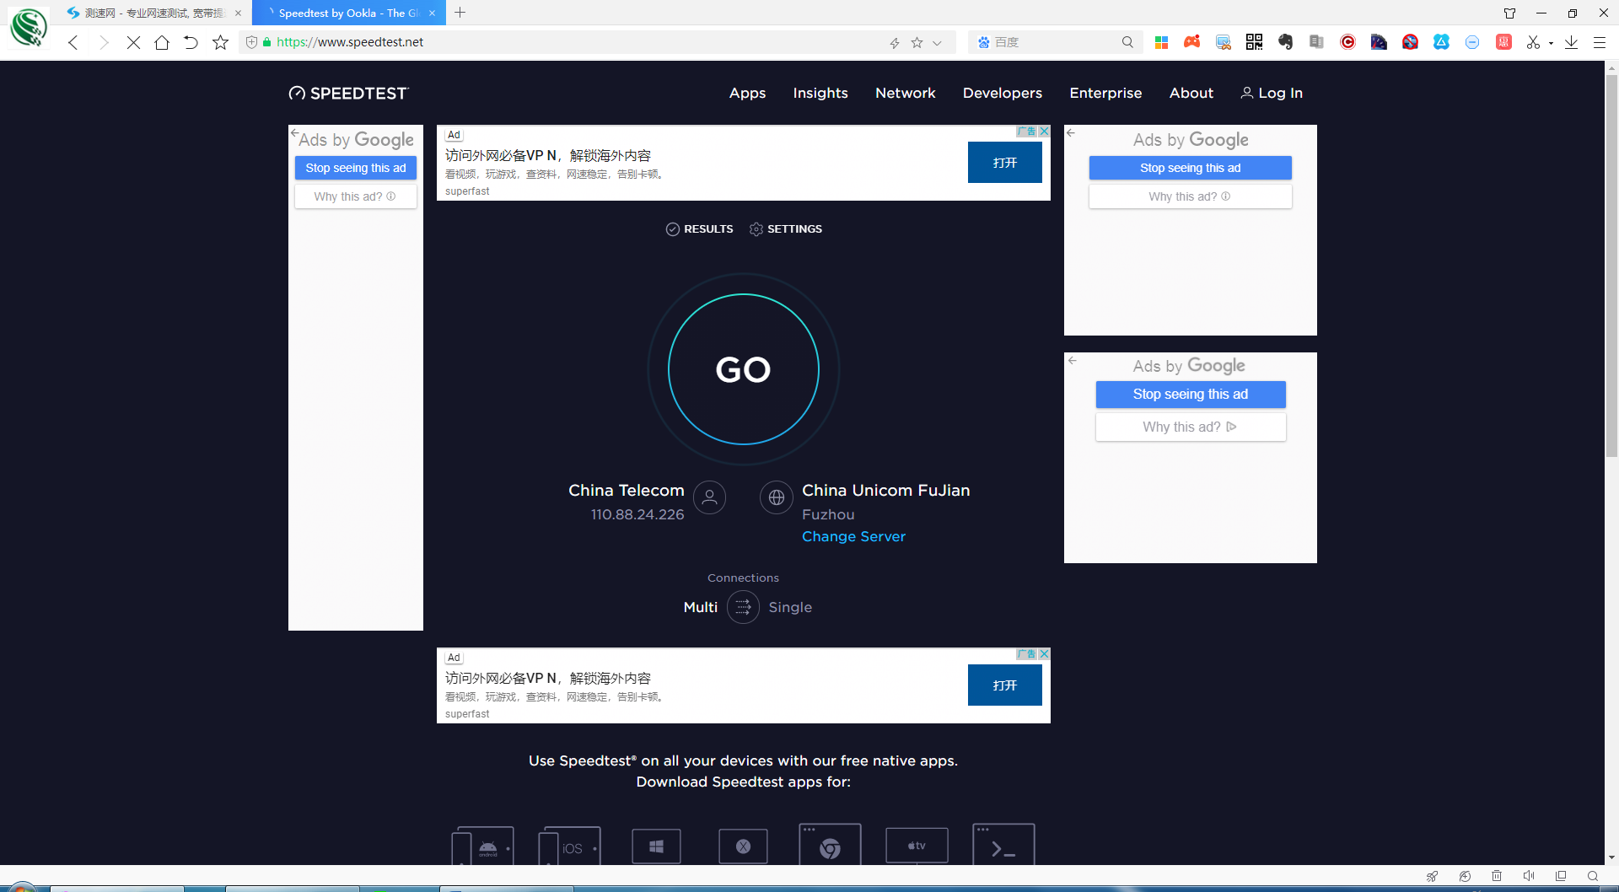The image size is (1619, 892).
Task: Click the search magnifier in Baidu box
Action: (x=1127, y=42)
